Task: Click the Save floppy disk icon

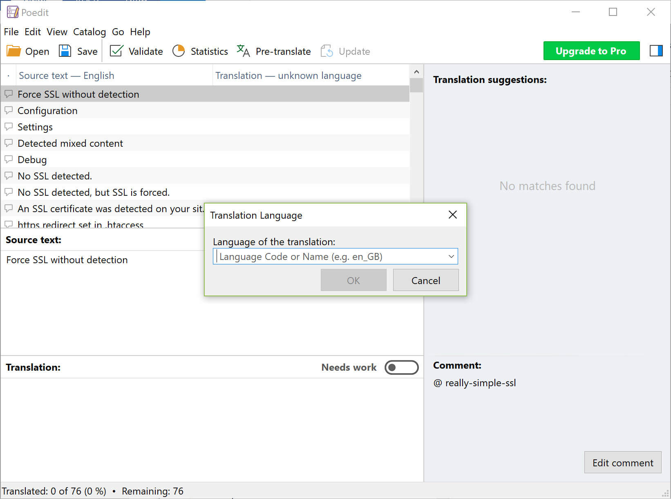Action: pyautogui.click(x=65, y=51)
